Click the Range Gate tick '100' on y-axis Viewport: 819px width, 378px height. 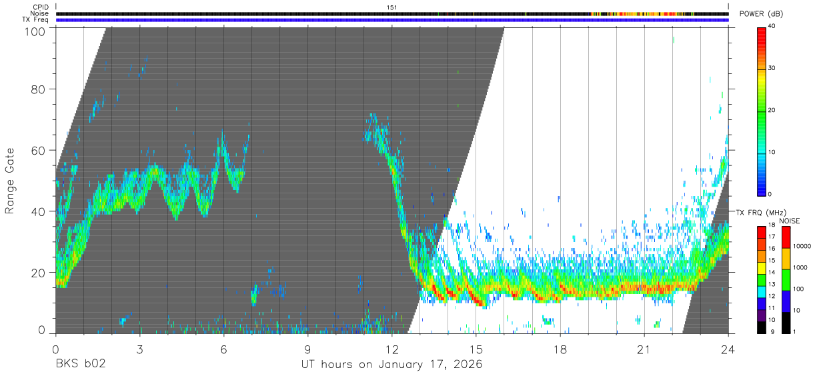tap(35, 31)
